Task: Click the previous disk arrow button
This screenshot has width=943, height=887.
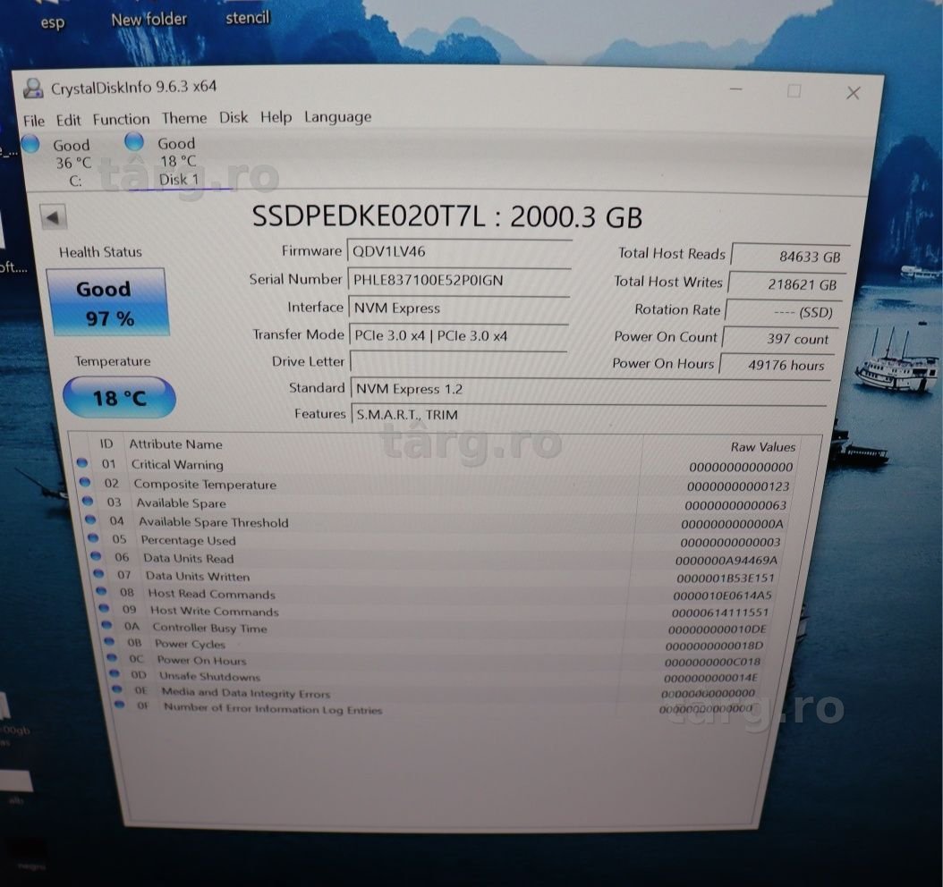Action: pos(54,217)
